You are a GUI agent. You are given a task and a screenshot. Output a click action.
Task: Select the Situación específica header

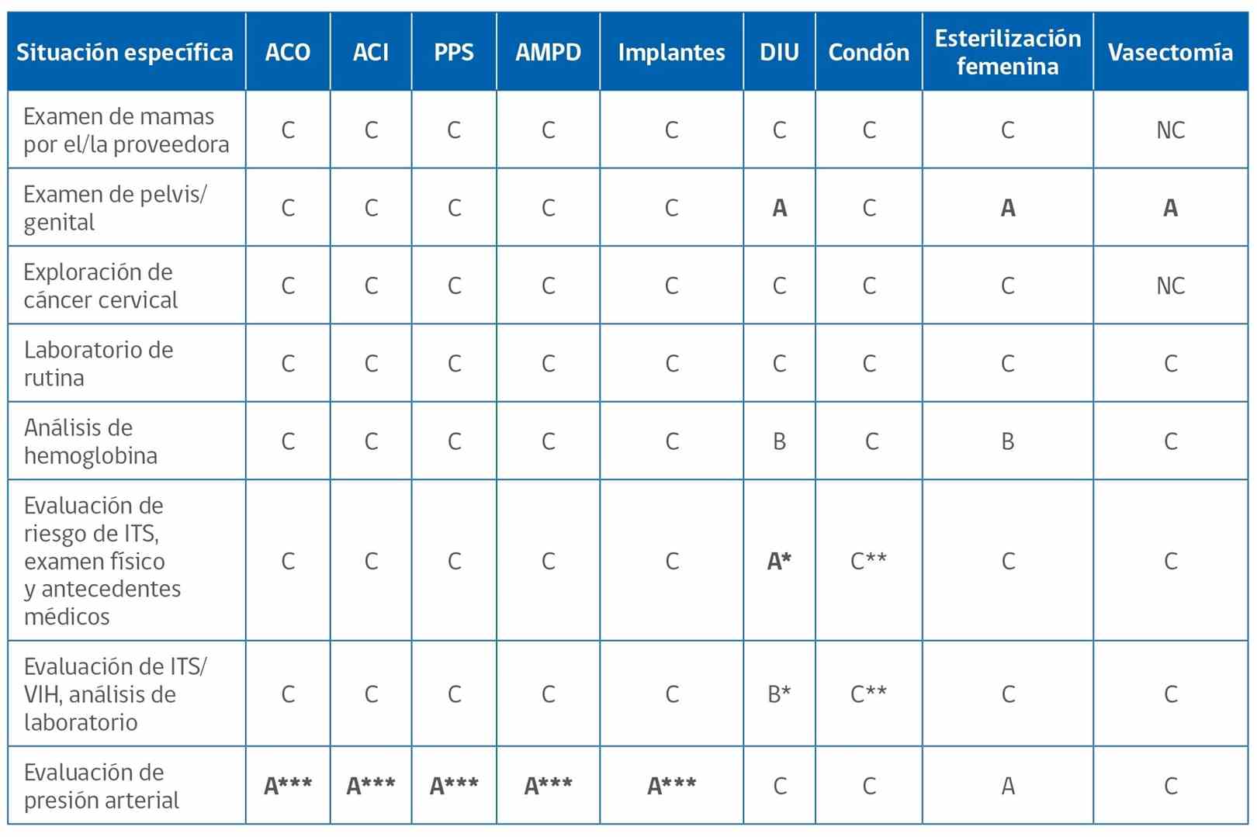pos(125,52)
